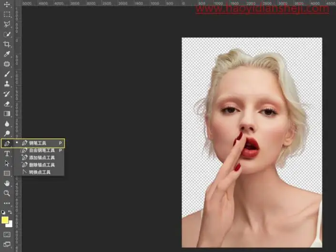Change the screen mode
The height and width of the screenshot is (252, 336).
(7, 244)
